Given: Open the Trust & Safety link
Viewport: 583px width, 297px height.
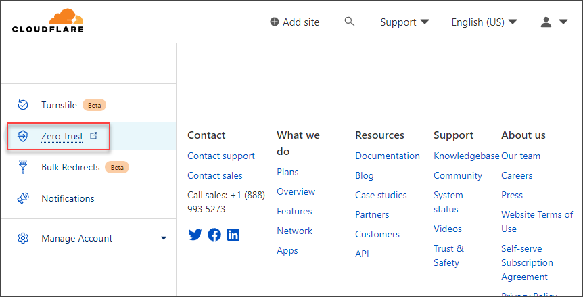Looking at the screenshot, I should click(x=449, y=255).
